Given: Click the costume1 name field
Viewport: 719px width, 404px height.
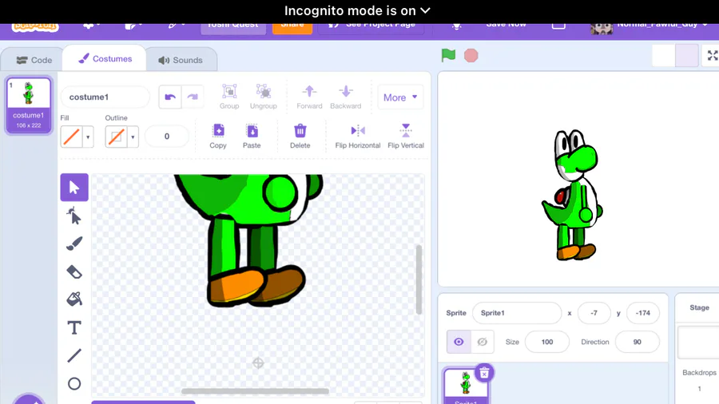Looking at the screenshot, I should (105, 97).
